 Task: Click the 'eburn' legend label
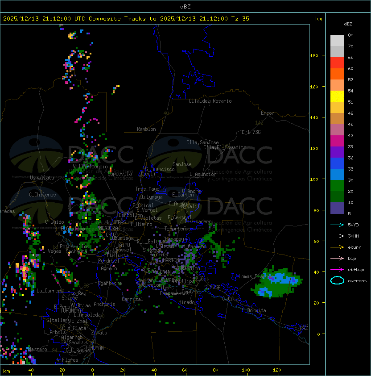pyautogui.click(x=355, y=247)
